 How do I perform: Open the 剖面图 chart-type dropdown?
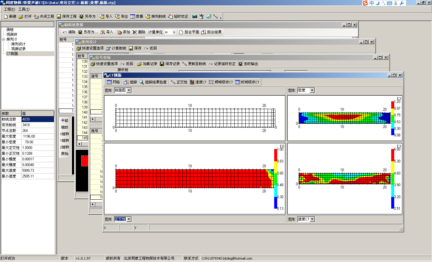click(x=129, y=90)
